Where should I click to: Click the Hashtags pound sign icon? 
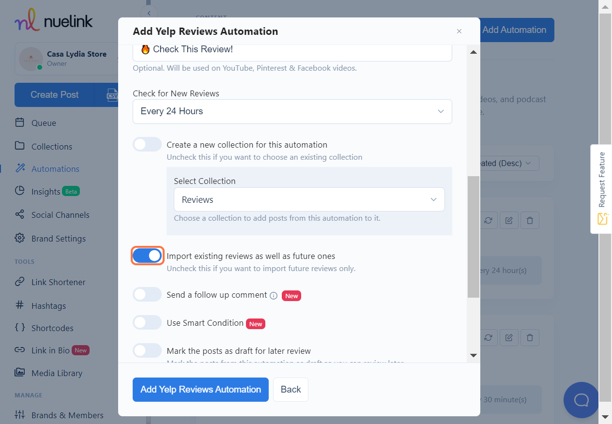pyautogui.click(x=19, y=305)
